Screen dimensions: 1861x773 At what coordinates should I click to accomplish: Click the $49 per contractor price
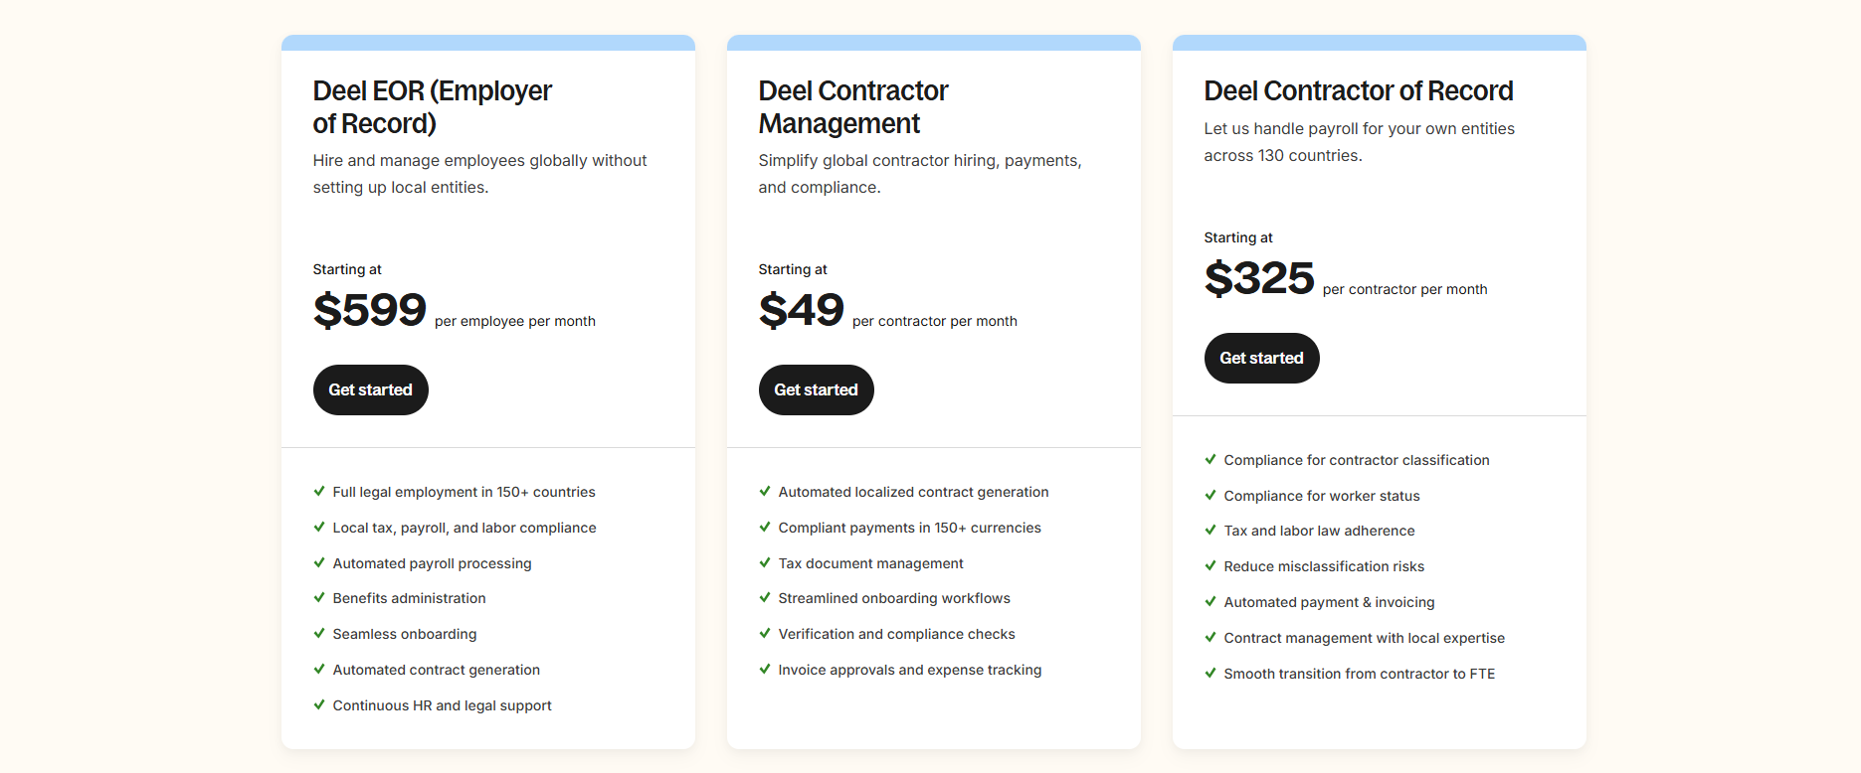pos(801,310)
